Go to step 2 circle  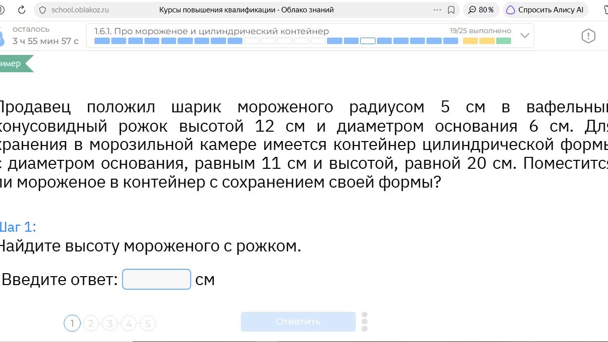click(x=91, y=324)
